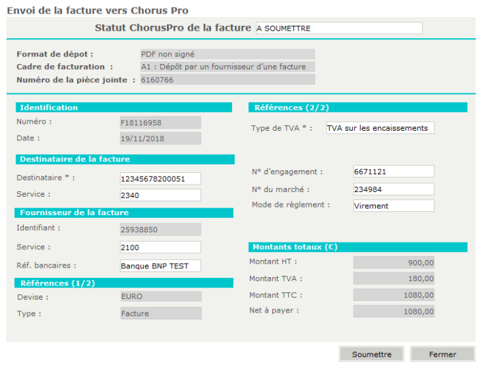Image resolution: width=480 pixels, height=365 pixels.
Task: Click the Cadre de facturation label
Action: pos(65,67)
